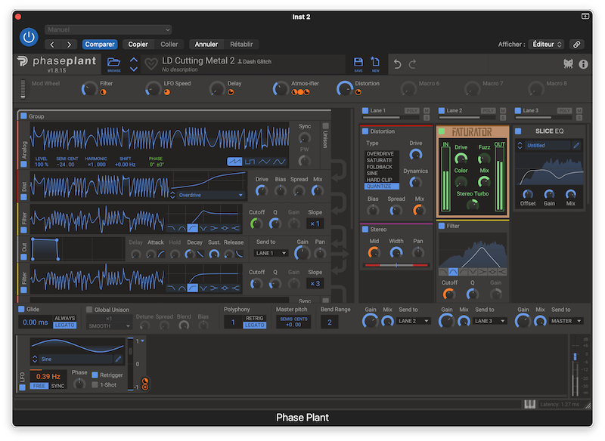Image resolution: width=605 pixels, height=441 pixels.
Task: Open the SMOOTH unison mode dropdown
Action: [109, 325]
